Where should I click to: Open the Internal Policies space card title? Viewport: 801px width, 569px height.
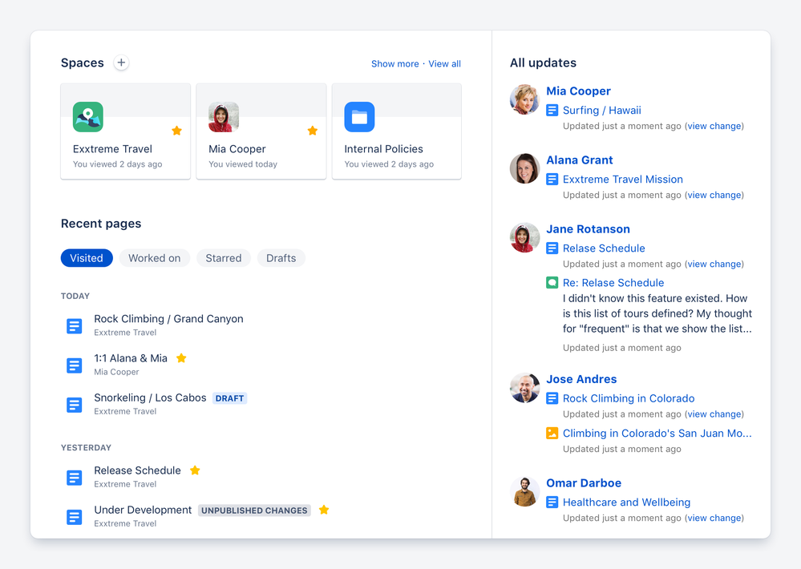click(383, 149)
